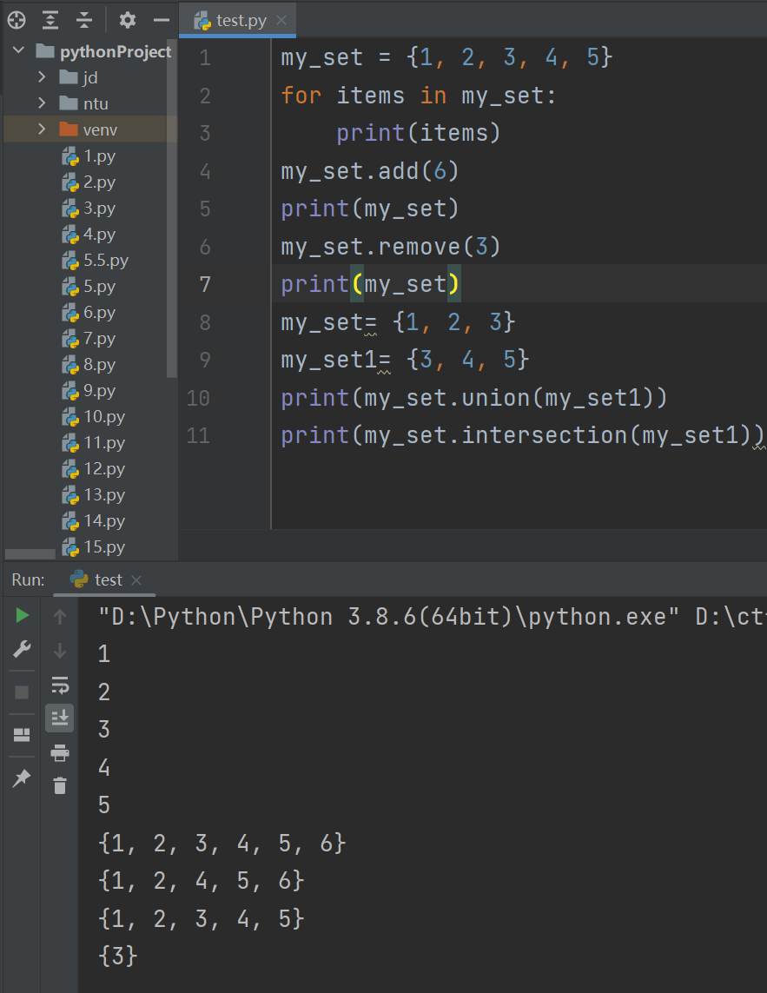
Task: Select 5.5.py in the project tree
Action: point(106,261)
